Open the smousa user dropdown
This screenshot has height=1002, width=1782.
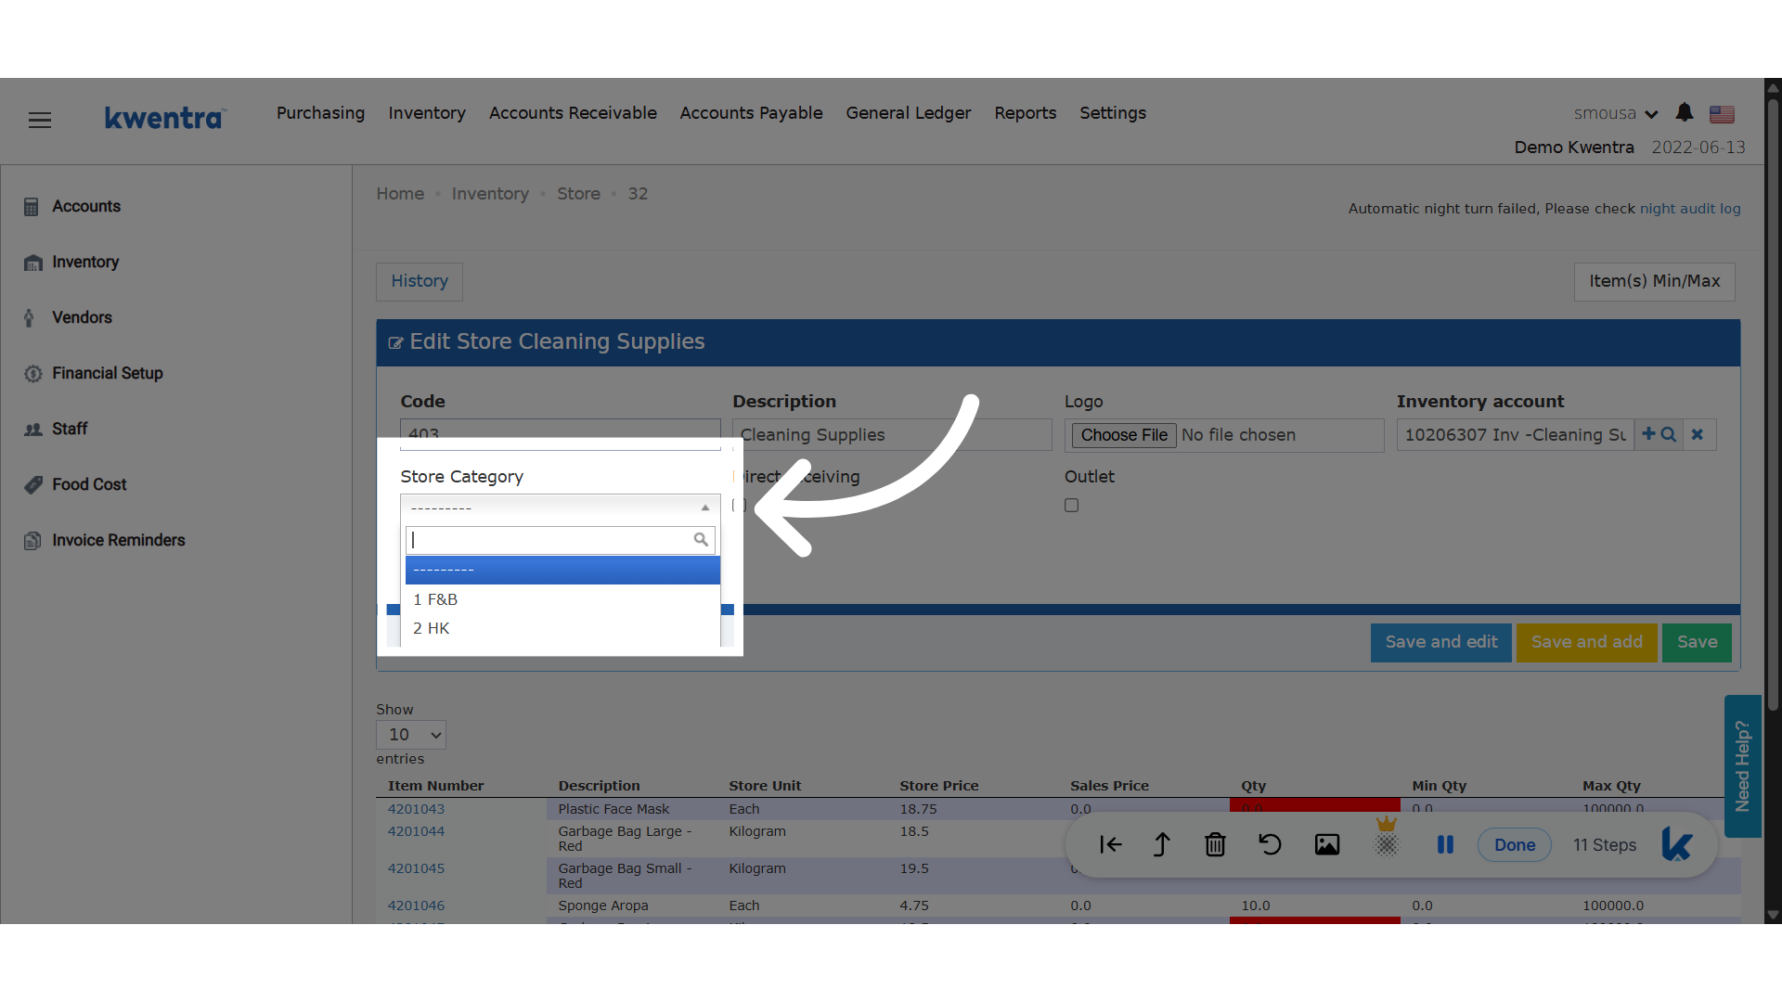click(x=1616, y=113)
